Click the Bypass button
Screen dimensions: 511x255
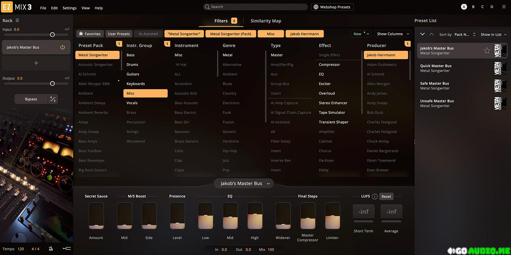[31, 99]
